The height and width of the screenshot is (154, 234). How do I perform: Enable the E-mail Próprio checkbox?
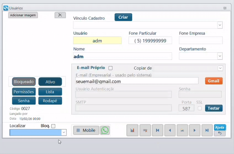[111, 68]
